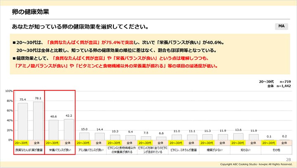Click the 11.3 value label
This screenshot has height=168, width=297.
click(x=207, y=131)
